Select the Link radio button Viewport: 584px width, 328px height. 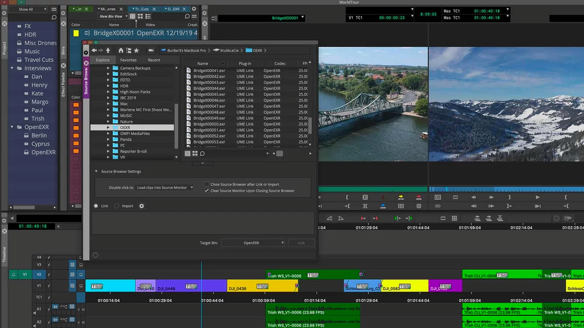click(96, 206)
